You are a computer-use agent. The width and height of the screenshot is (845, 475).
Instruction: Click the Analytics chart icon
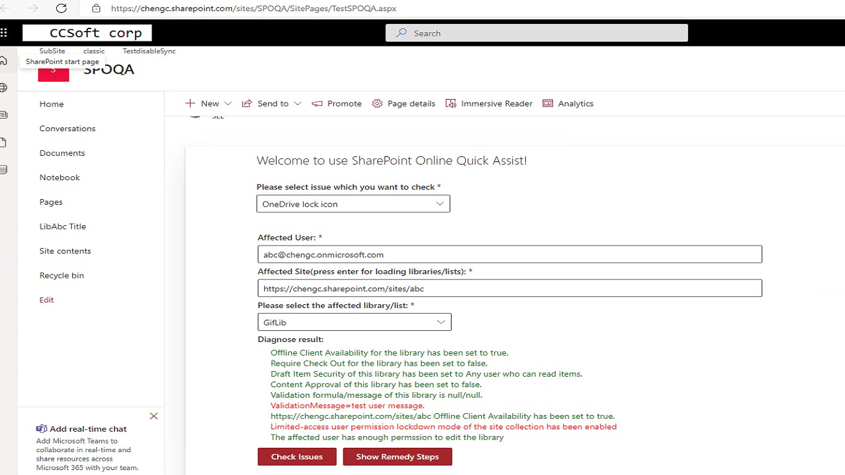tap(547, 103)
